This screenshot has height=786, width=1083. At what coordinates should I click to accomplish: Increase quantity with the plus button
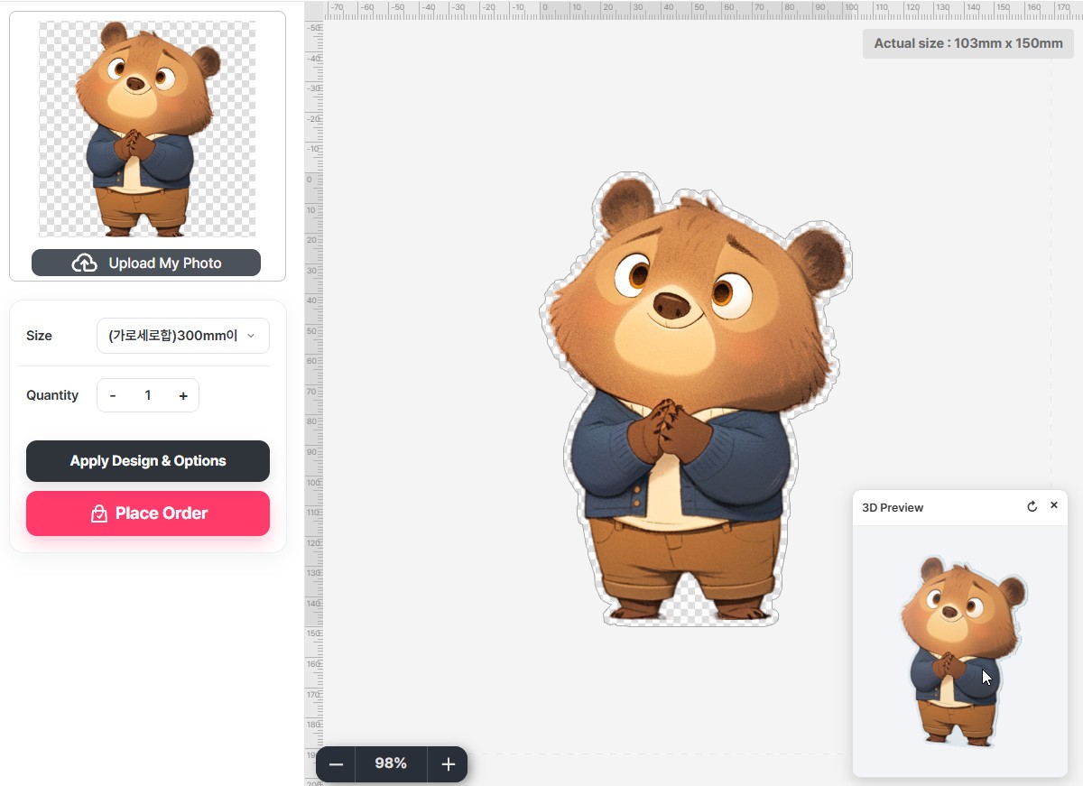coord(183,395)
